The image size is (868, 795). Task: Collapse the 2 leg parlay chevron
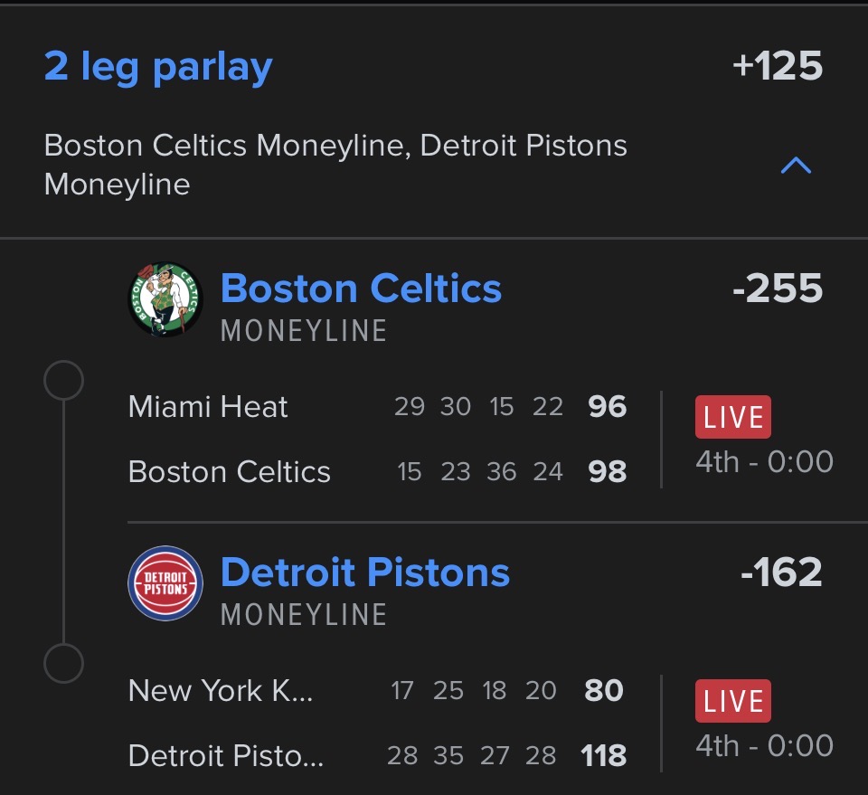796,165
